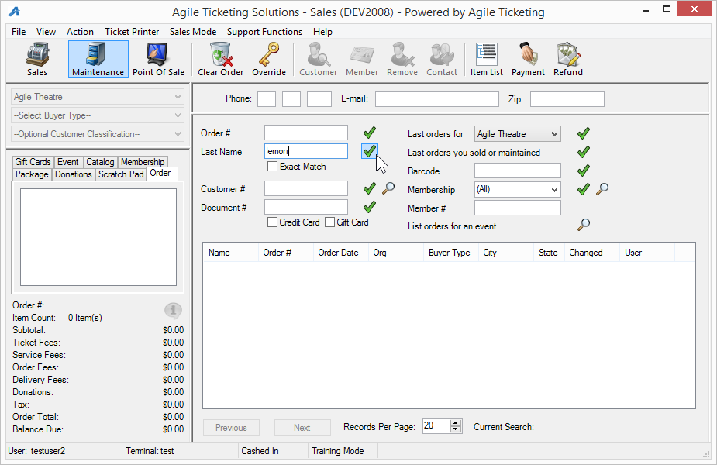717x465 pixels.
Task: Open the Action menu
Action: point(80,32)
